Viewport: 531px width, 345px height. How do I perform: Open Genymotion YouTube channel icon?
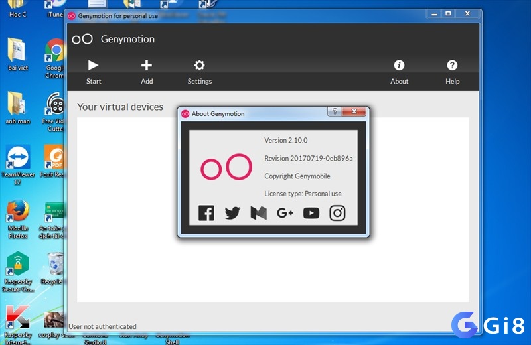tap(311, 213)
